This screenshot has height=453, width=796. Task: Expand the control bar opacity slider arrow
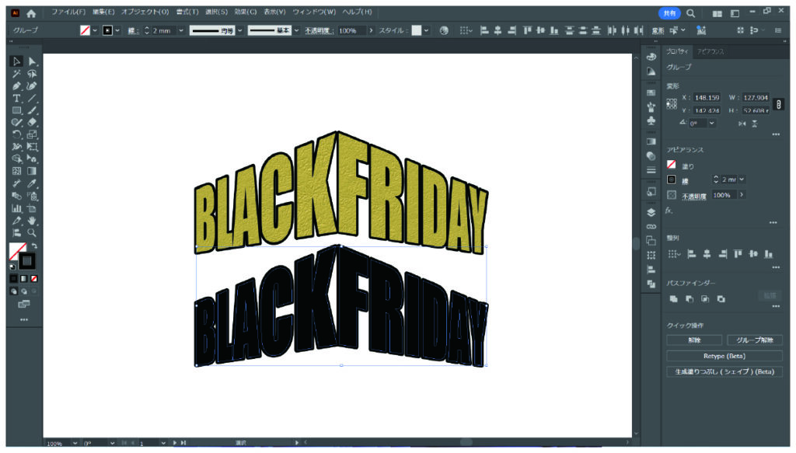tap(371, 30)
